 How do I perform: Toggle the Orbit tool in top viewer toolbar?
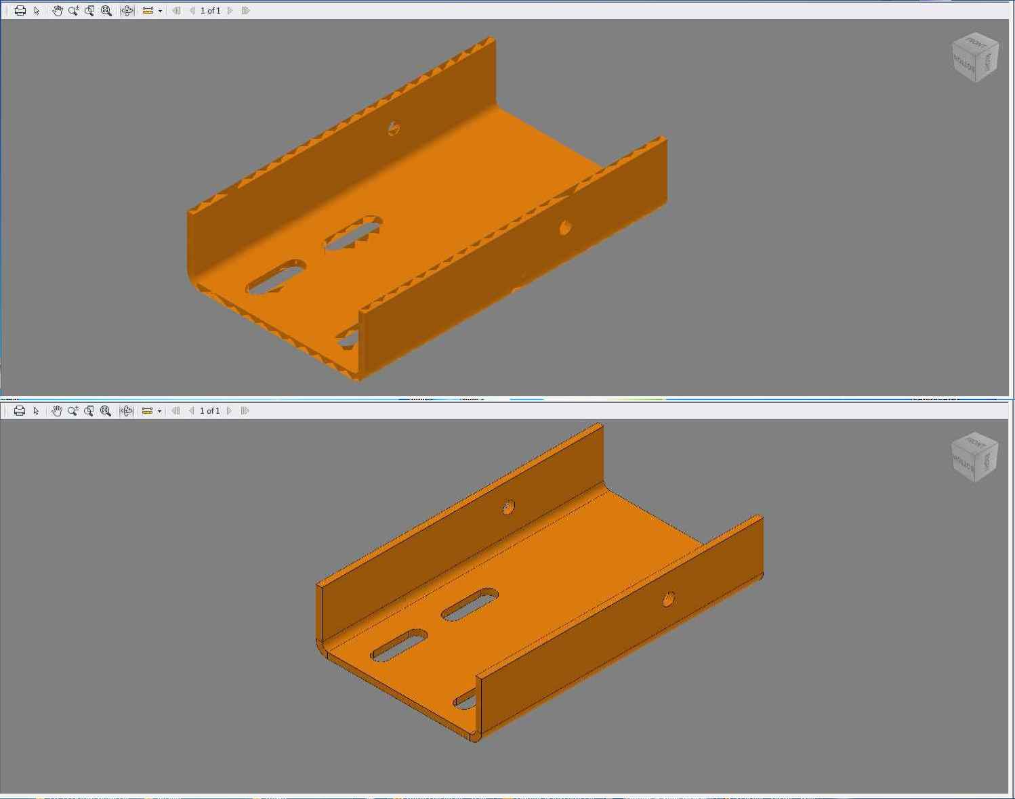[127, 11]
